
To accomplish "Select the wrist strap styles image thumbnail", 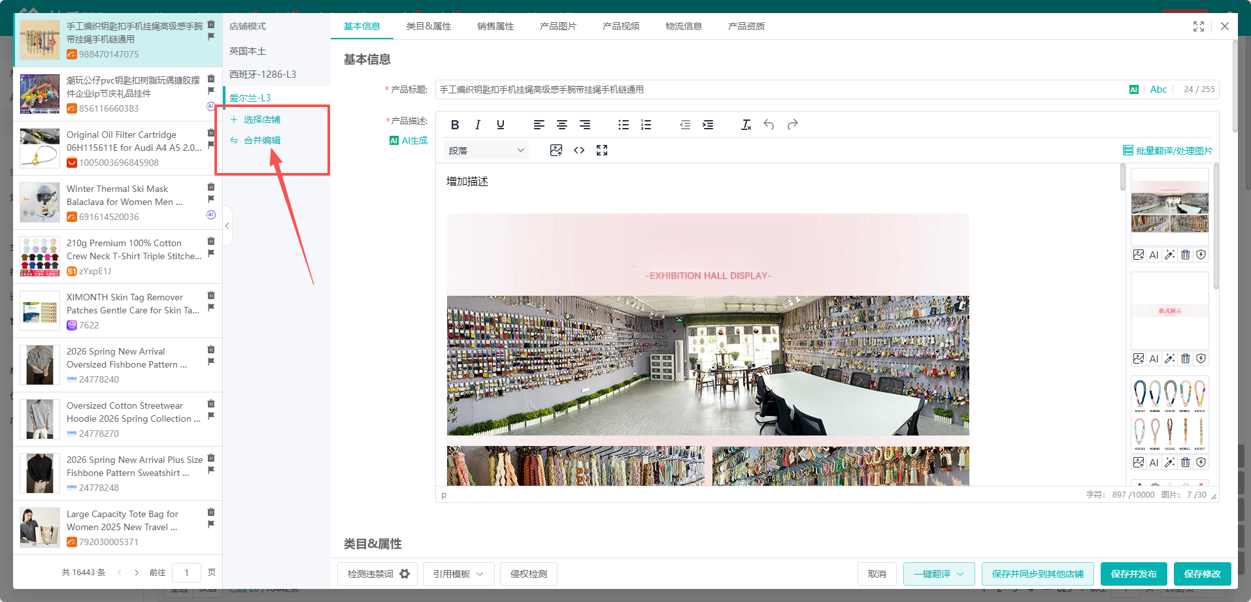I will click(x=1170, y=415).
